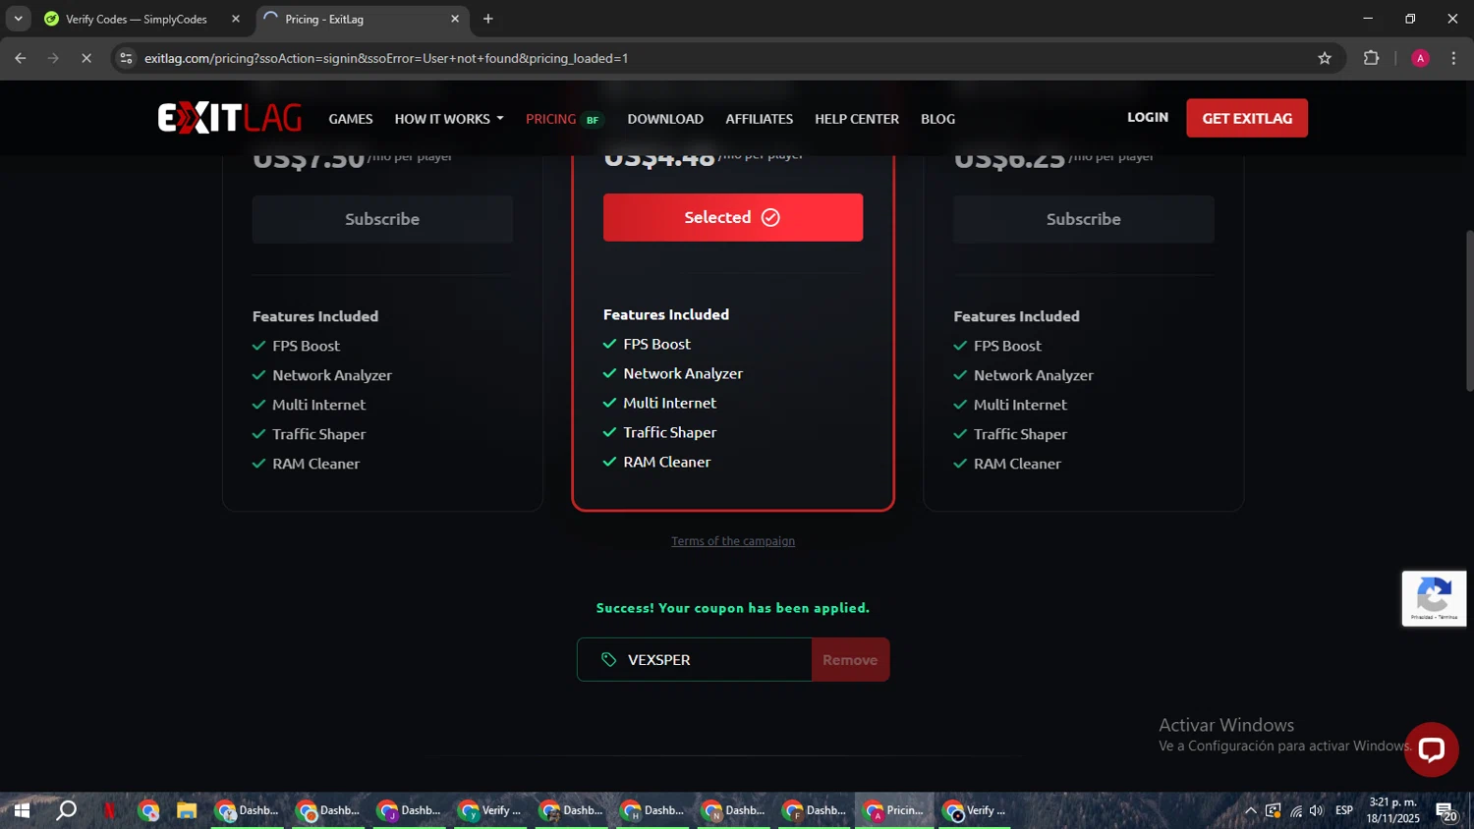
Task: Open the taskbar clock and calendar
Action: coord(1392,810)
